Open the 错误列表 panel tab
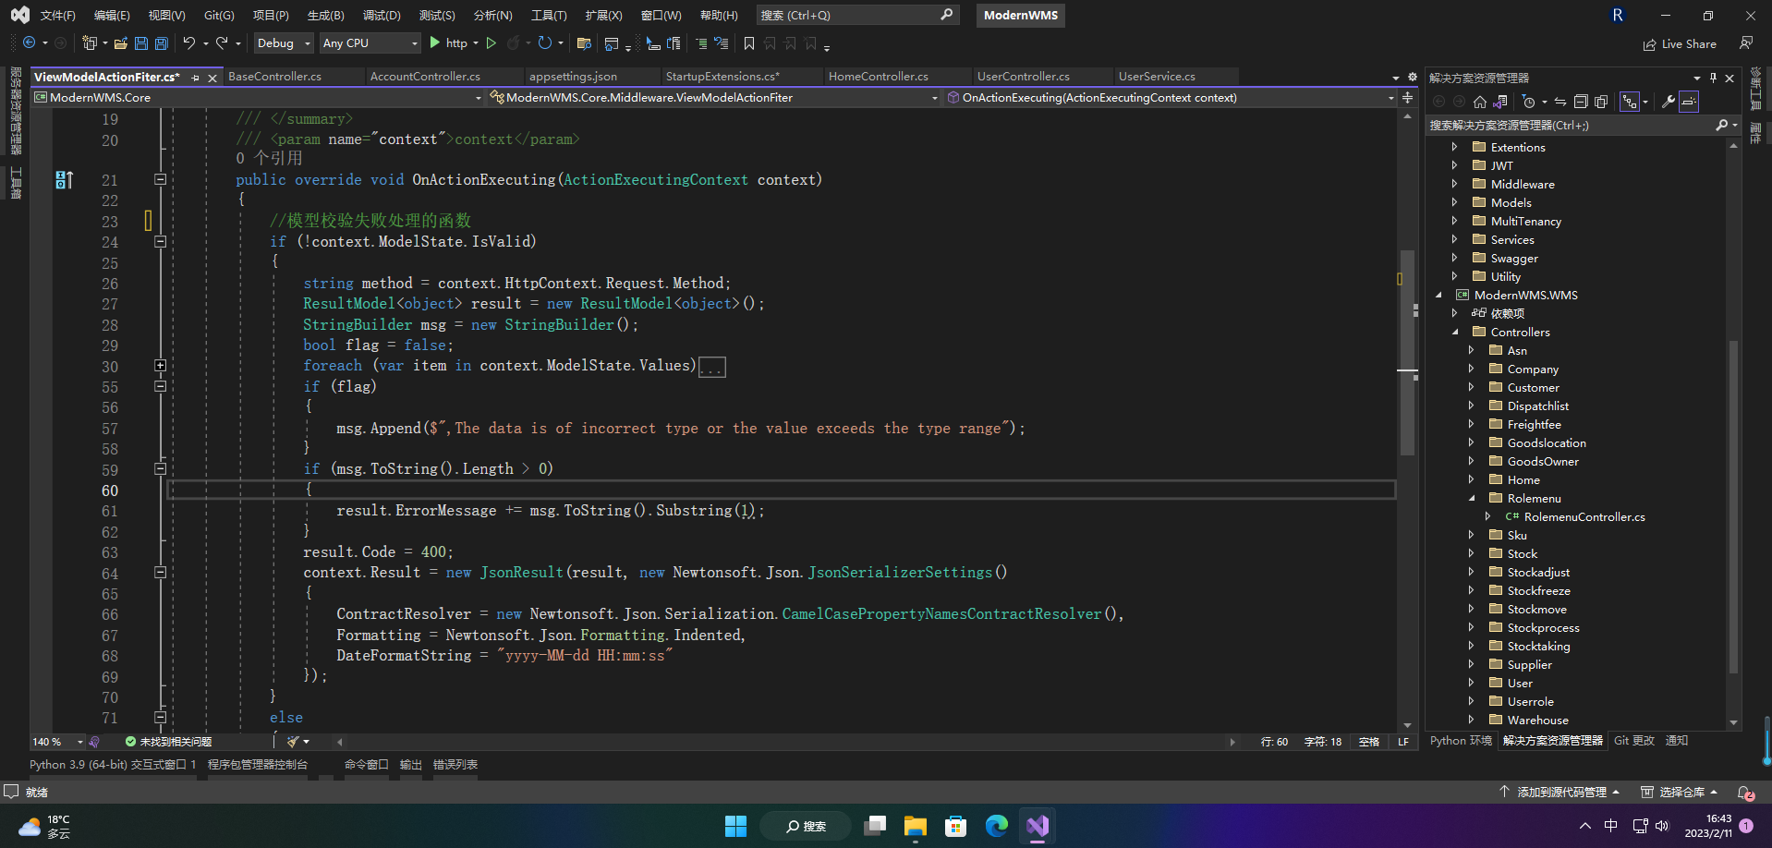Image resolution: width=1772 pixels, height=848 pixels. pos(455,765)
